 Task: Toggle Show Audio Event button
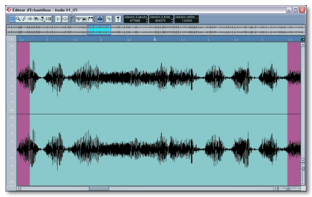point(85,19)
